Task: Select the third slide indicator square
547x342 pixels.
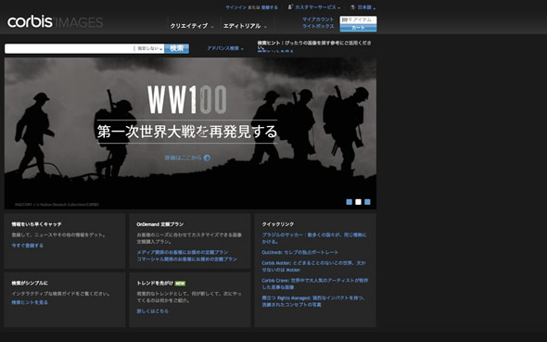Action: pos(367,202)
